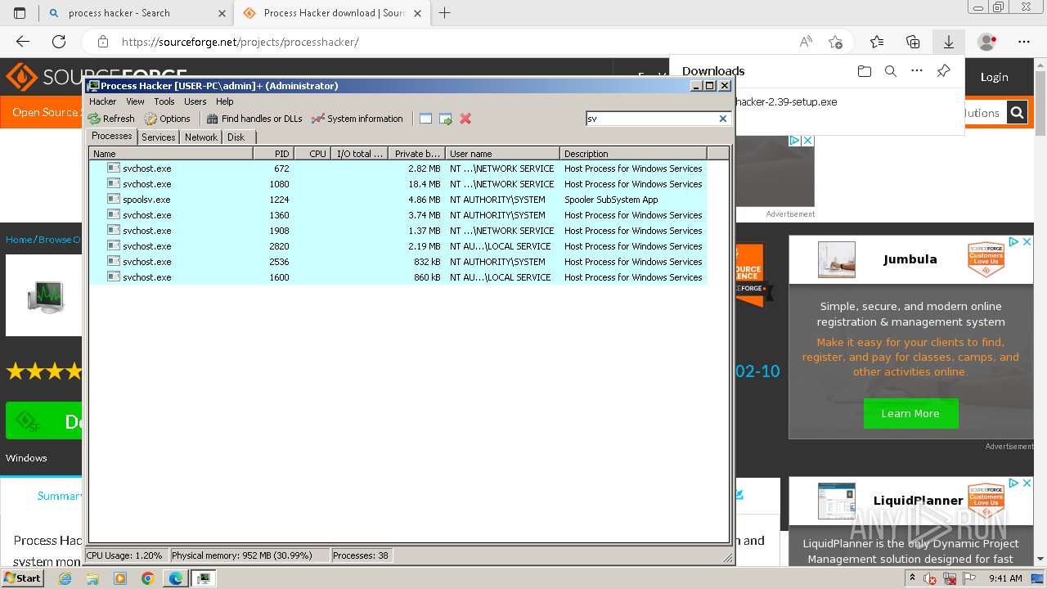This screenshot has height=589, width=1047.
Task: Open Options from the Process Hacker toolbar
Action: tap(167, 119)
